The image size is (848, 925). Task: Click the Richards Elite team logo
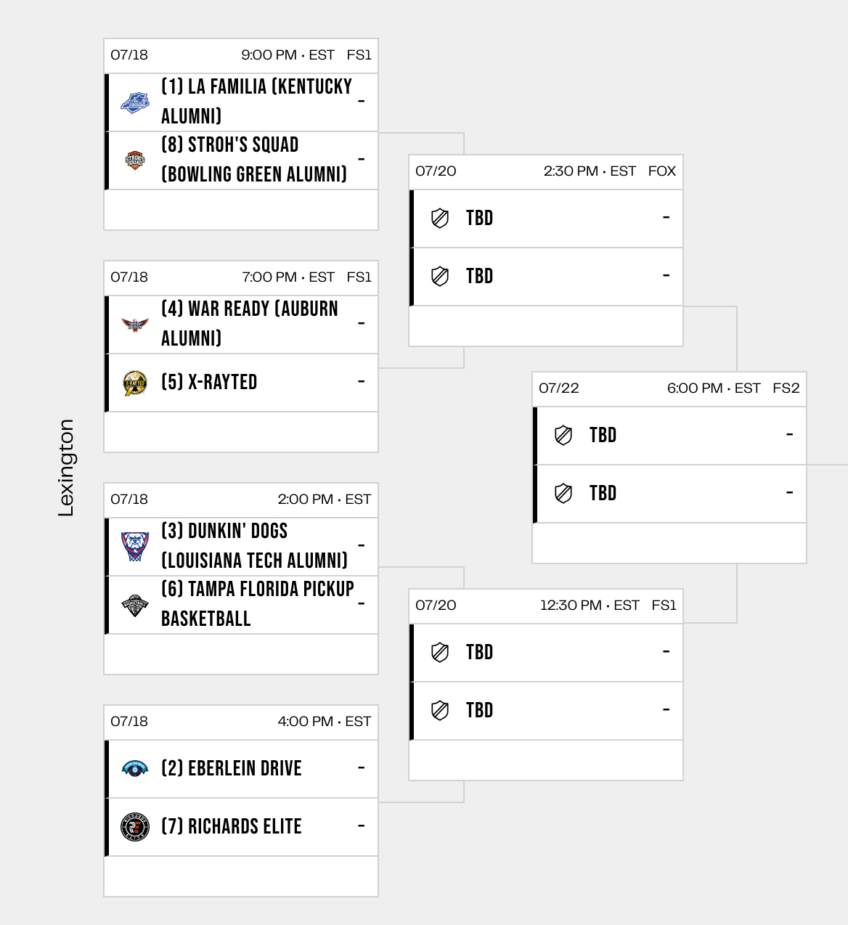(135, 827)
